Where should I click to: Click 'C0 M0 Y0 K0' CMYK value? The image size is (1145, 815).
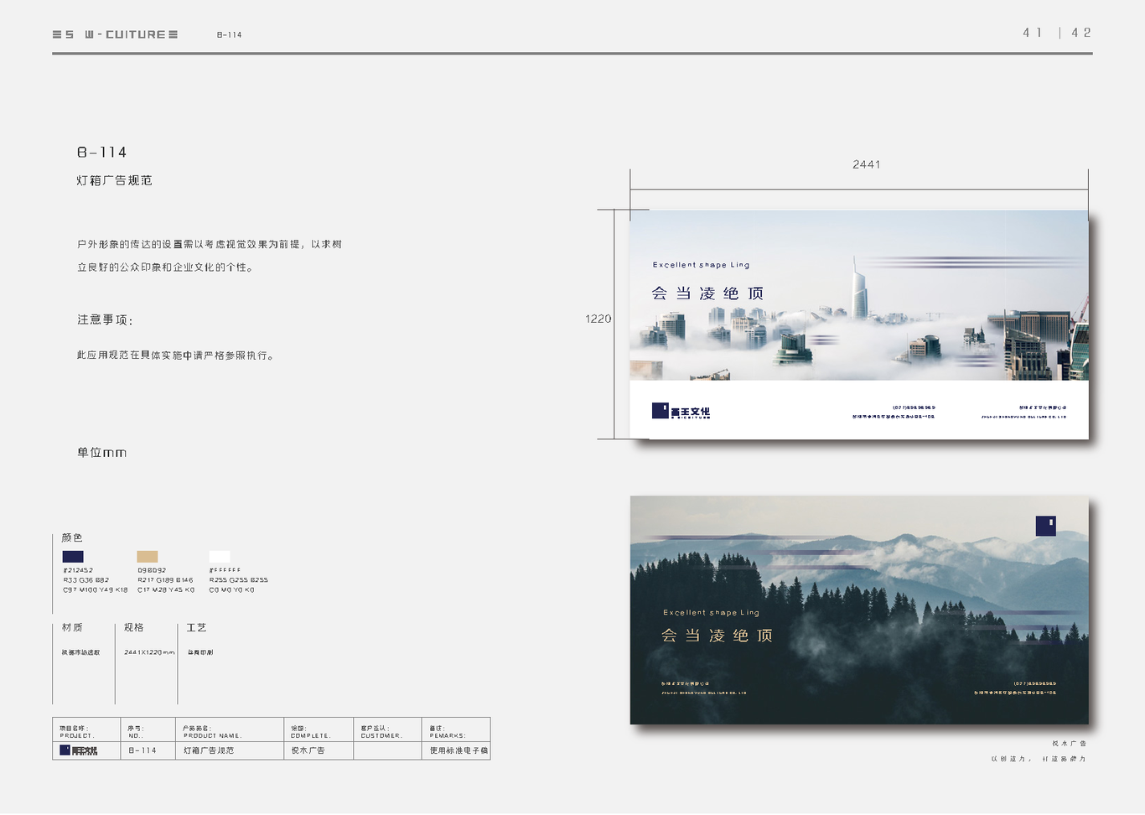(232, 590)
